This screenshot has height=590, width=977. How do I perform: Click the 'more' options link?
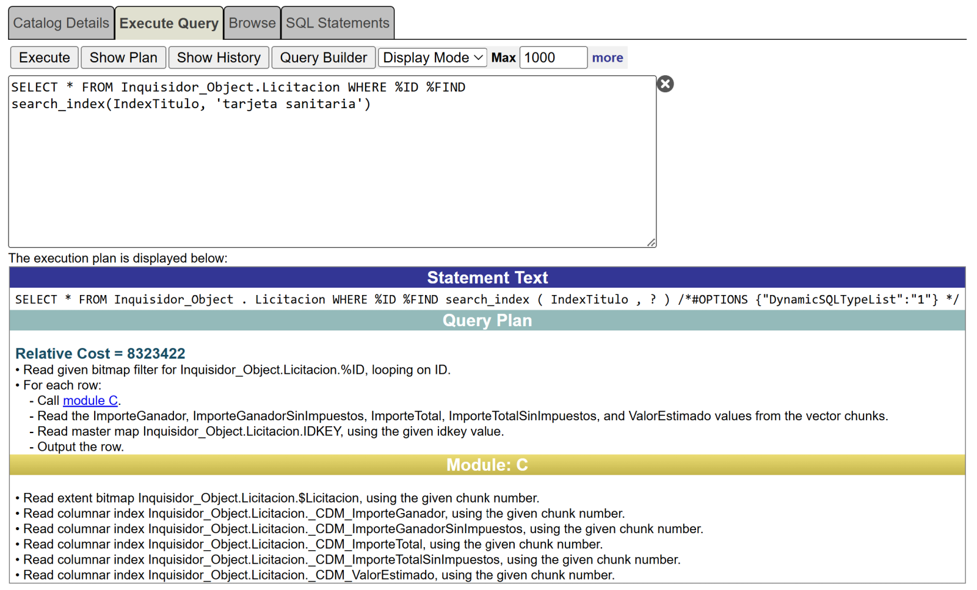coord(607,58)
